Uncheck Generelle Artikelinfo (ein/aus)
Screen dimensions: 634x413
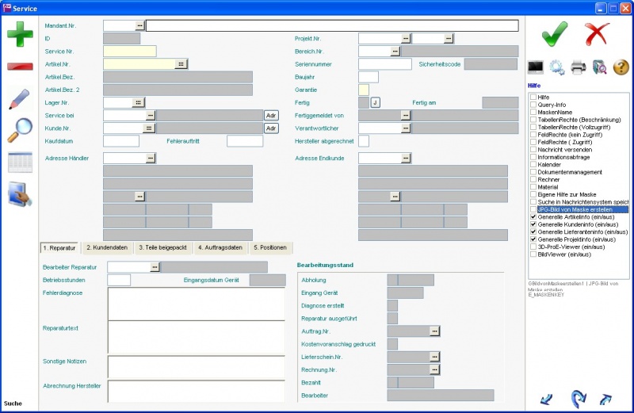click(533, 217)
